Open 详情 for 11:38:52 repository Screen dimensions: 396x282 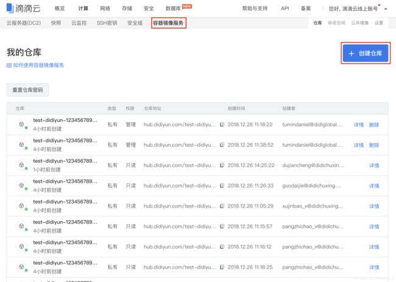359,145
